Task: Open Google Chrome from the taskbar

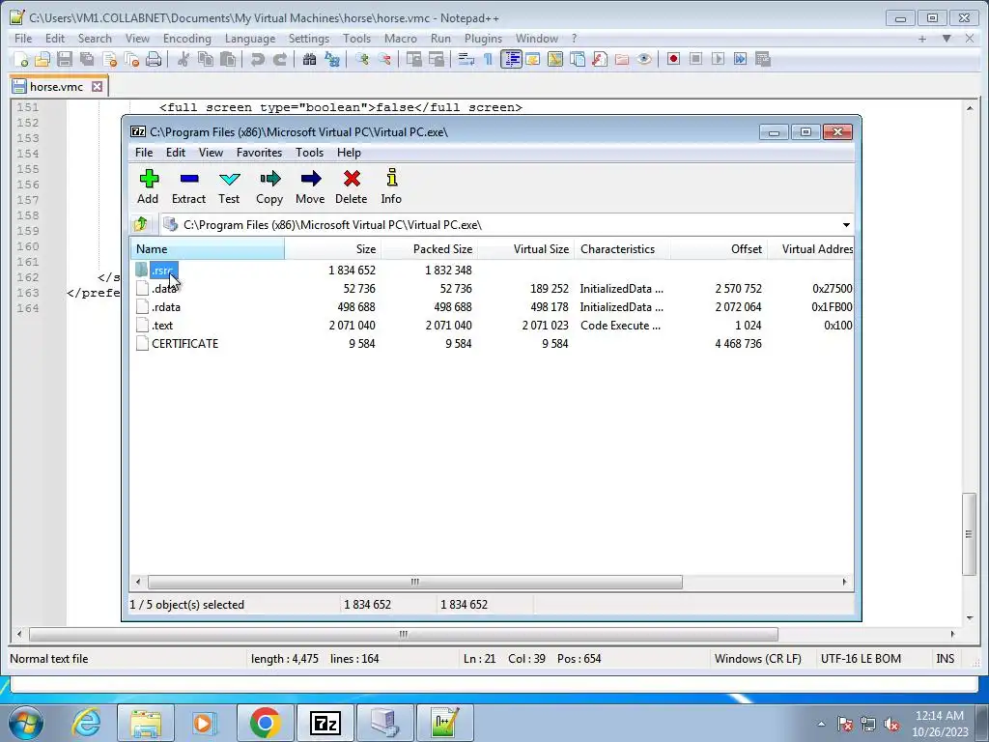Action: [265, 723]
